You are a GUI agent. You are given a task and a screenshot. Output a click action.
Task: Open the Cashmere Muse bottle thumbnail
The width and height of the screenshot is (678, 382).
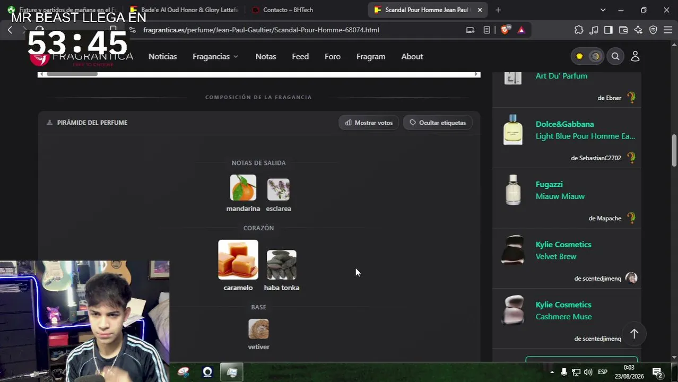[513, 310]
